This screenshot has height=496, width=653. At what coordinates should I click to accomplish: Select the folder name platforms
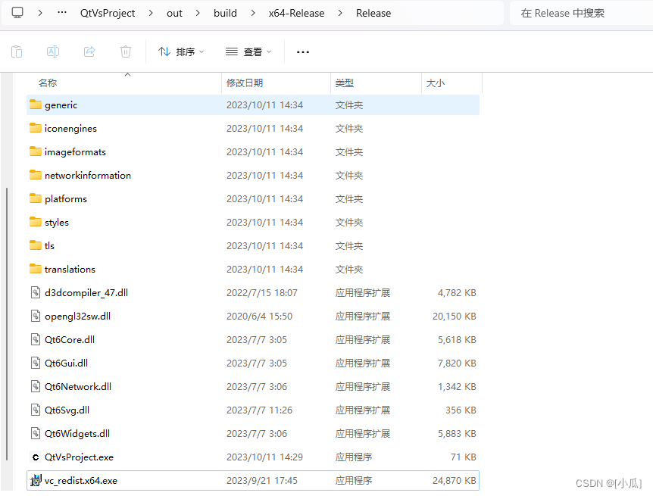[66, 199]
